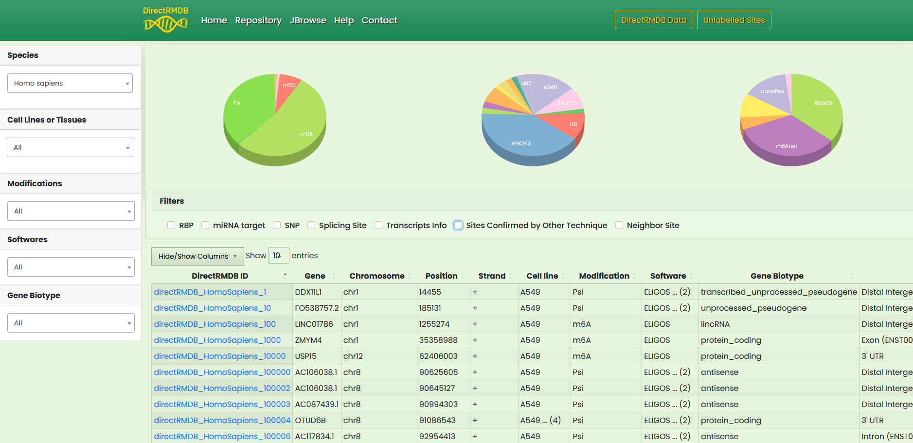Viewport: 913px width, 443px height.
Task: Open the Help menu item
Action: [344, 20]
